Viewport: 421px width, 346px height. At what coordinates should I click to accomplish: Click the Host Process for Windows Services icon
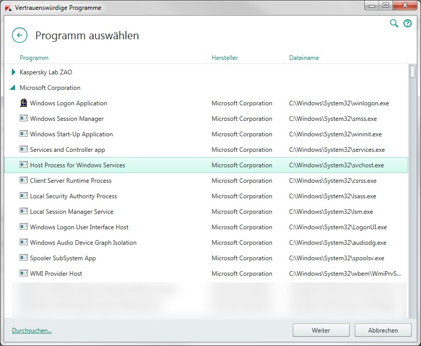point(24,165)
